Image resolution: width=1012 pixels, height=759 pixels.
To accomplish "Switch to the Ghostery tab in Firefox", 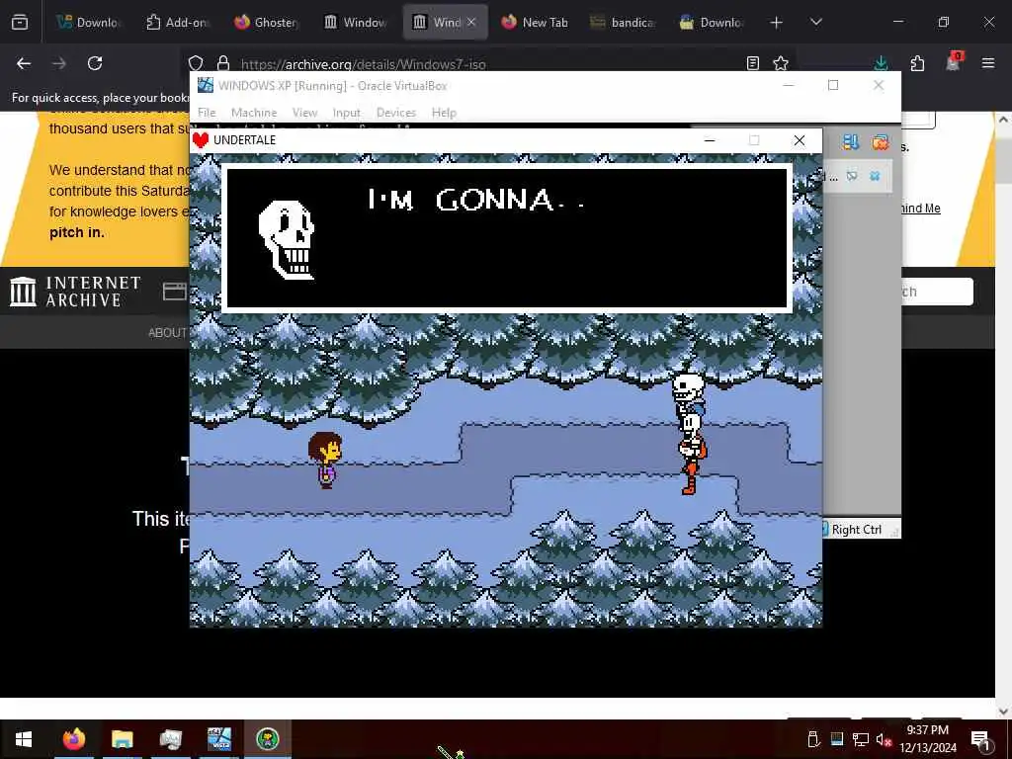I will (267, 22).
